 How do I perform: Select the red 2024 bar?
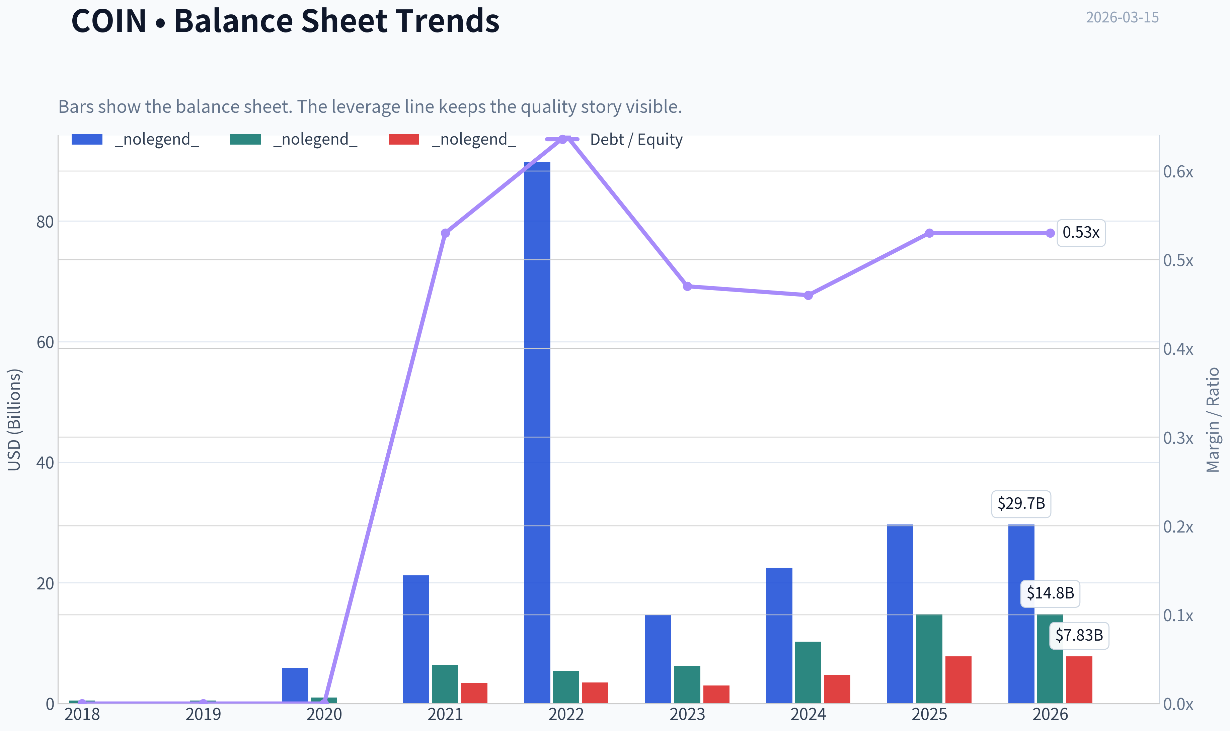(x=837, y=689)
